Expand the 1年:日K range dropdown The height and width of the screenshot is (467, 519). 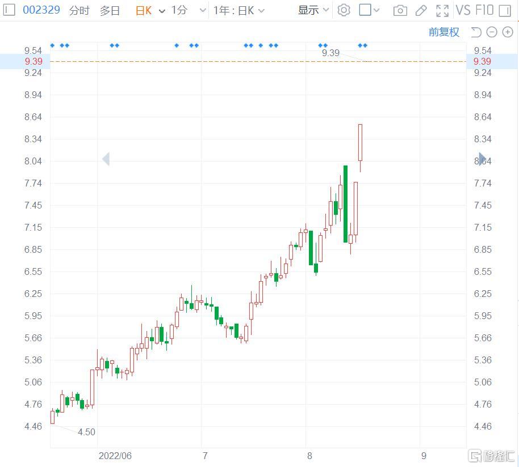pos(239,11)
